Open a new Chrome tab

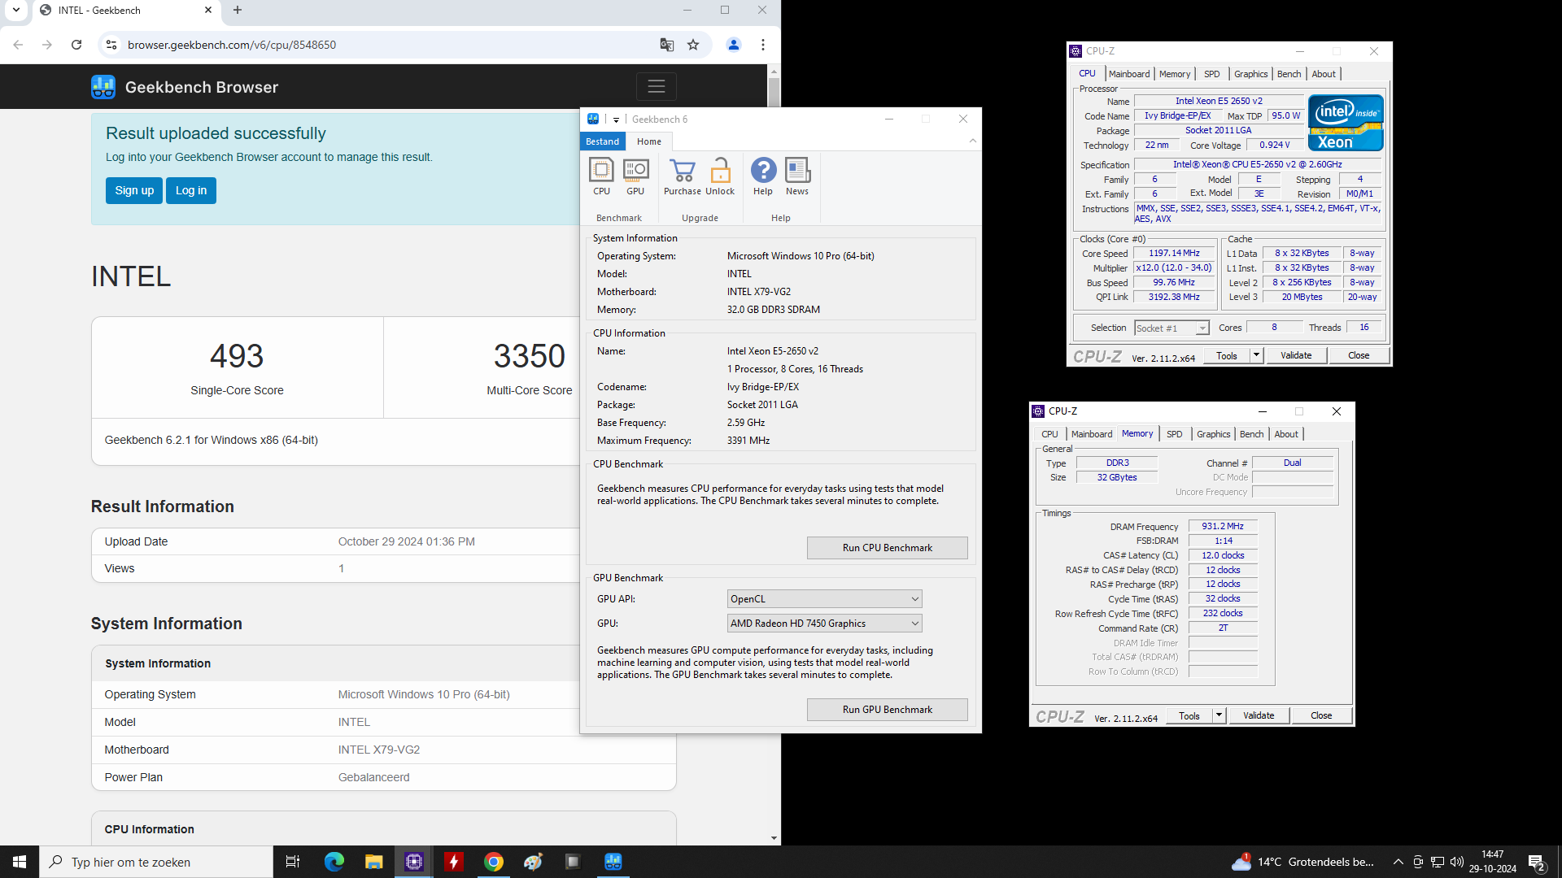pos(238,10)
